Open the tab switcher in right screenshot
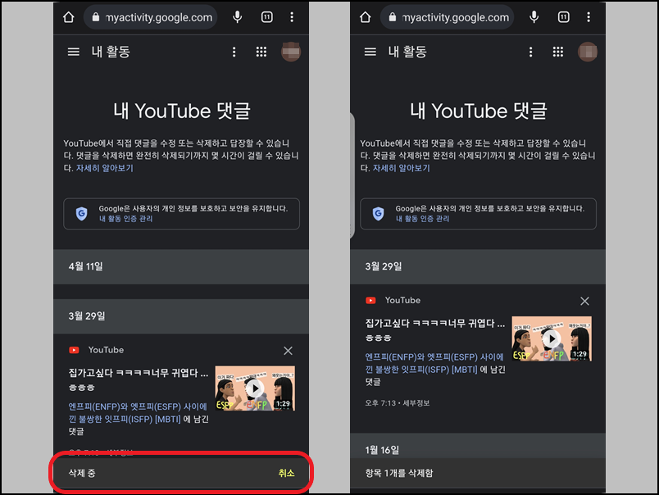 [x=563, y=17]
